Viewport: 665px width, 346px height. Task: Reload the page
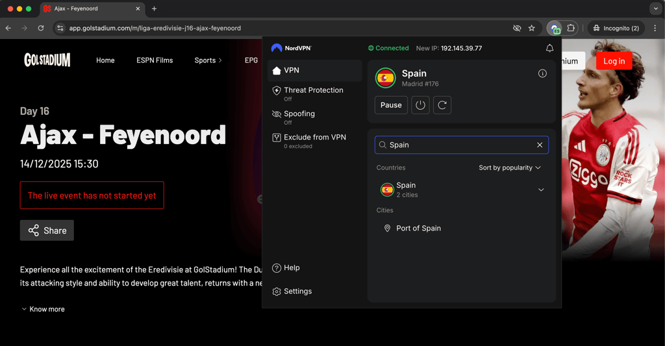(x=41, y=28)
